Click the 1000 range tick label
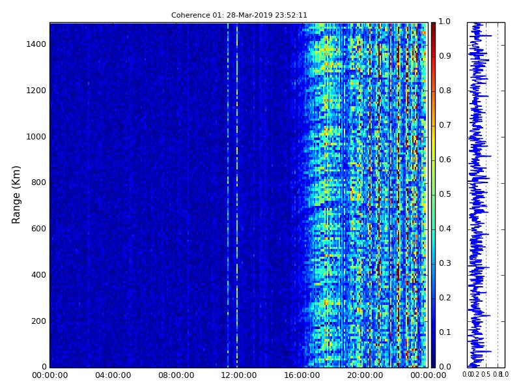 click(36, 137)
